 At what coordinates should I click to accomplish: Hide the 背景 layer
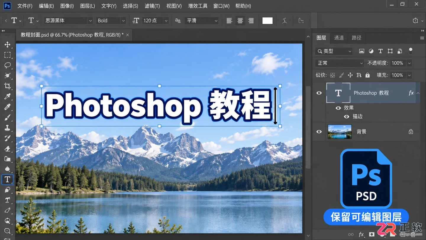pyautogui.click(x=319, y=132)
